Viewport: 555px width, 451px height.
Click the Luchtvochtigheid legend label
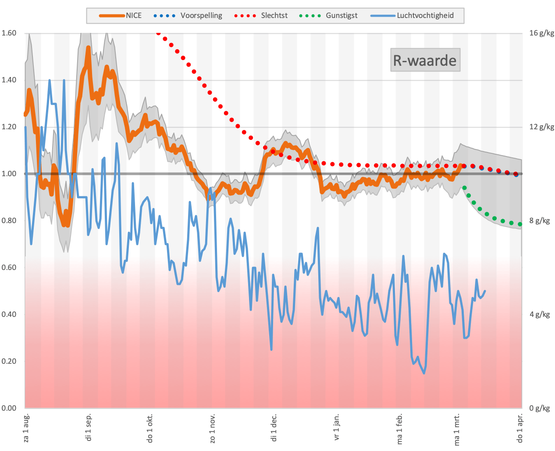pos(425,16)
